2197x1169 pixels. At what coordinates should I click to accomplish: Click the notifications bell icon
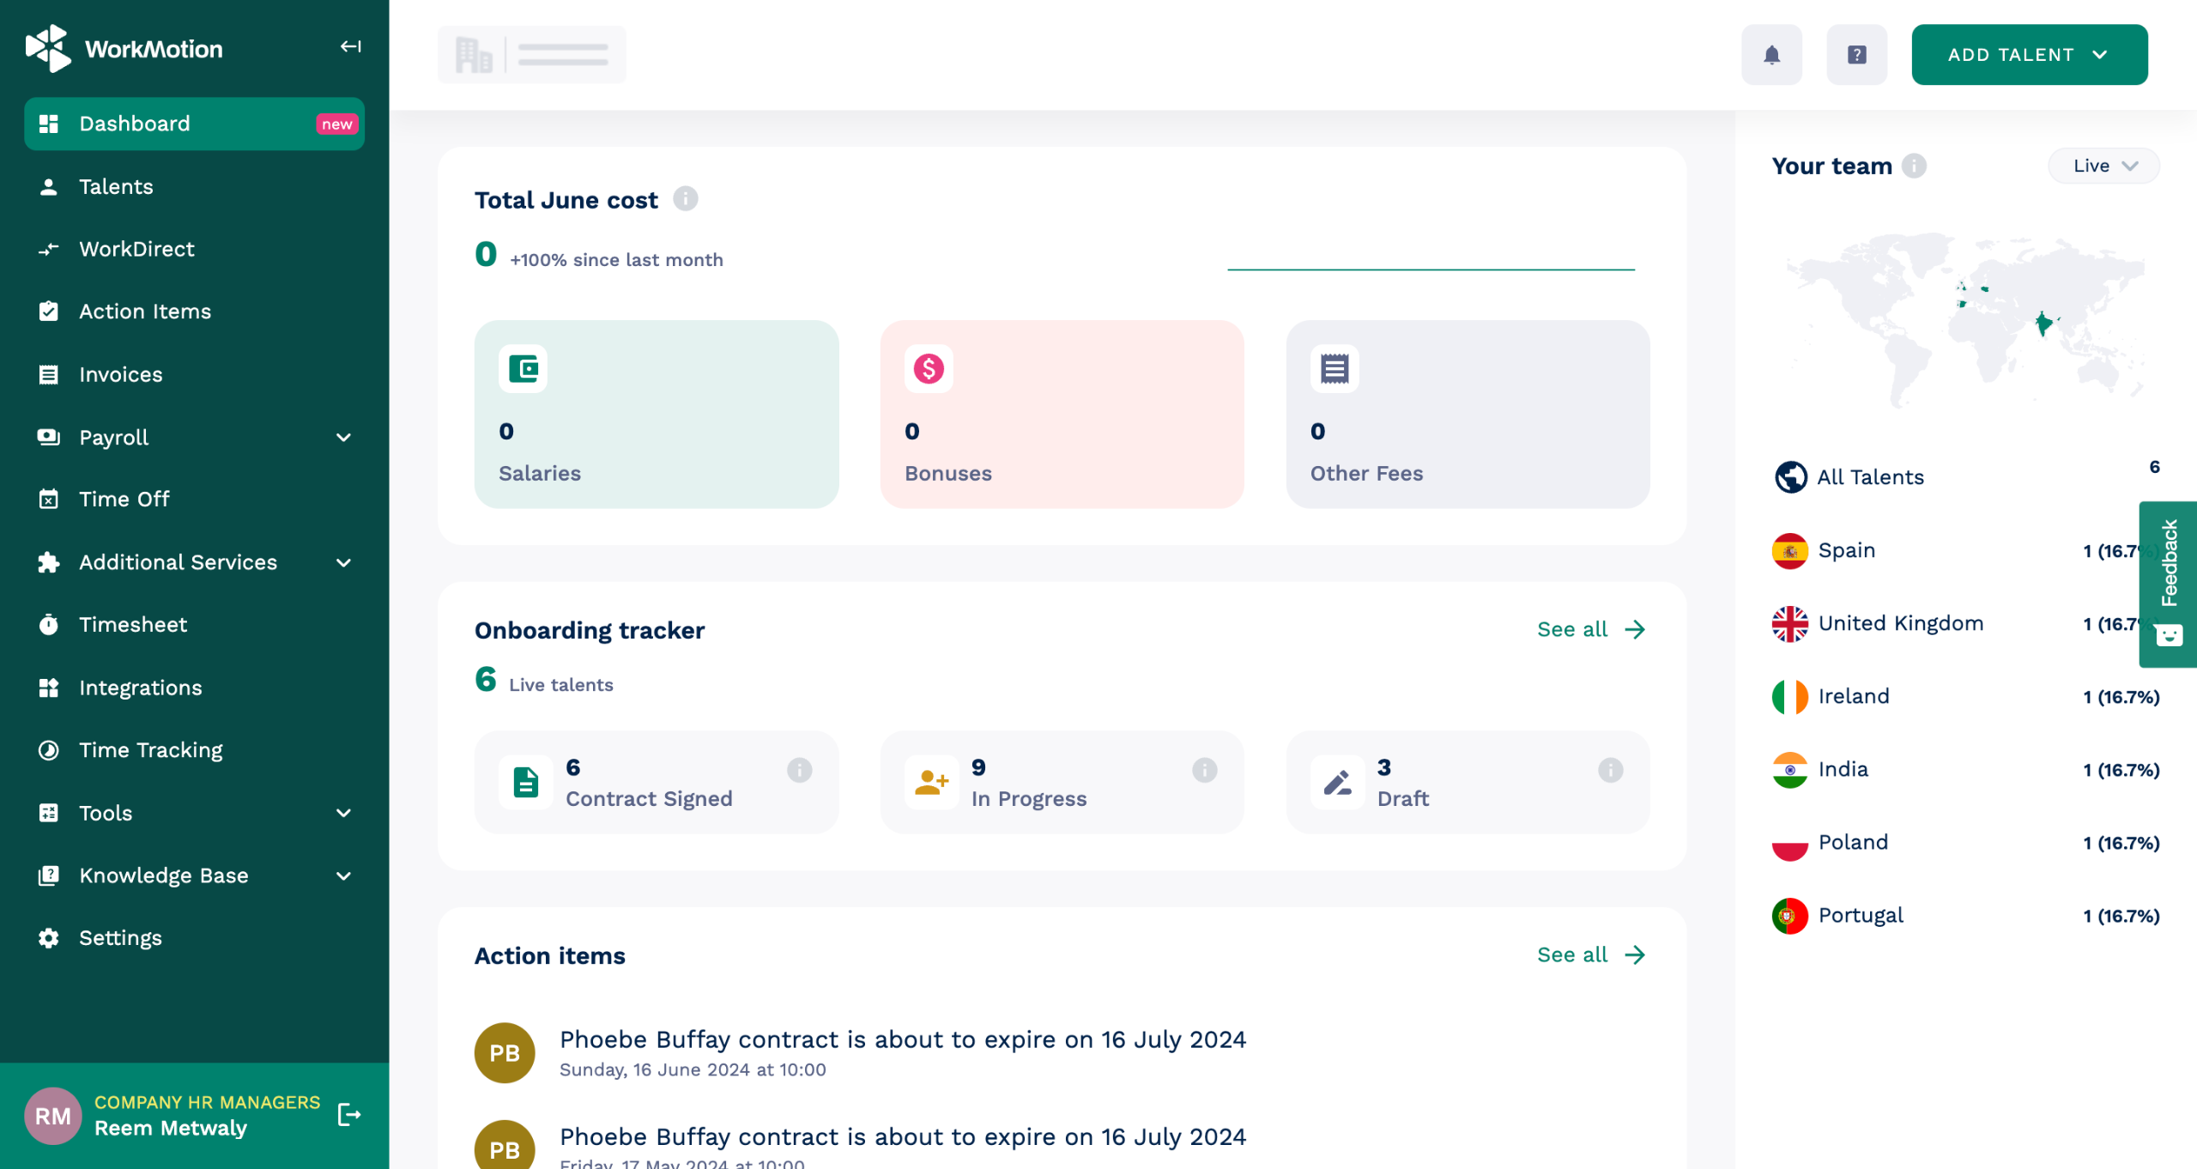tap(1771, 55)
